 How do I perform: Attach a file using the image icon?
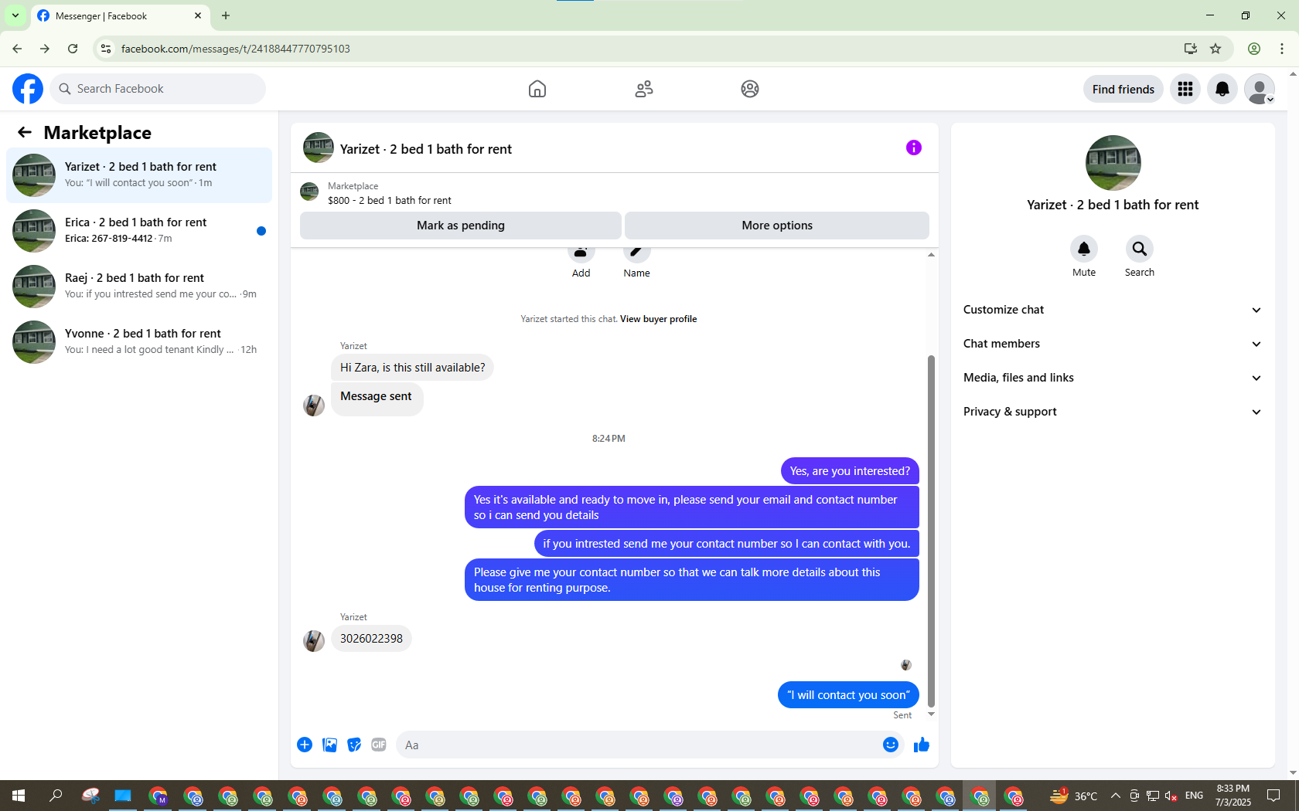[x=329, y=745]
